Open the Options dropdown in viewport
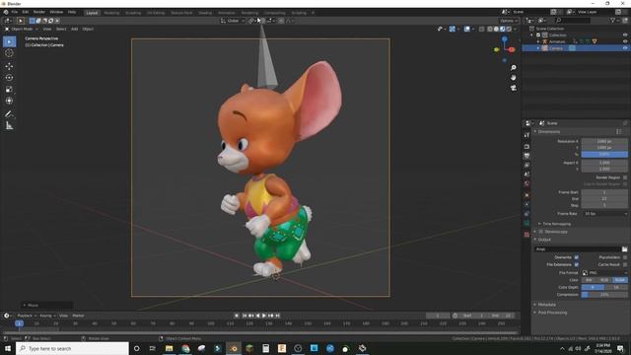 [x=509, y=21]
